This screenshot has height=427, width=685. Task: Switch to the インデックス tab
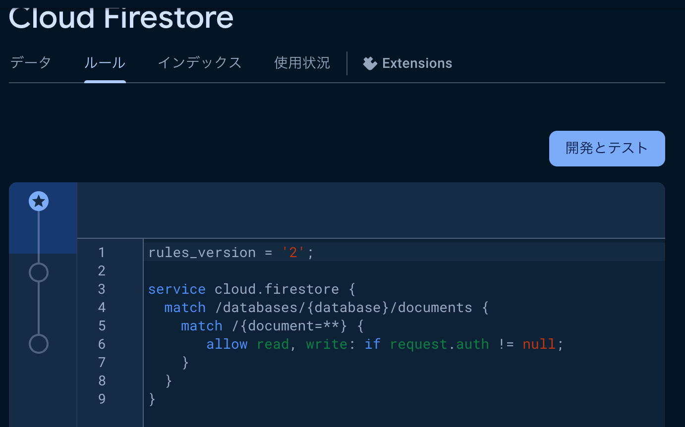click(200, 63)
